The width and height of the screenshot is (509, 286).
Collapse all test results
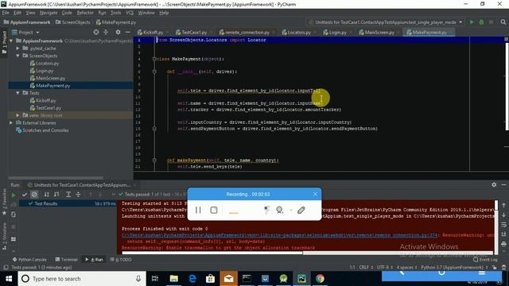[78, 194]
